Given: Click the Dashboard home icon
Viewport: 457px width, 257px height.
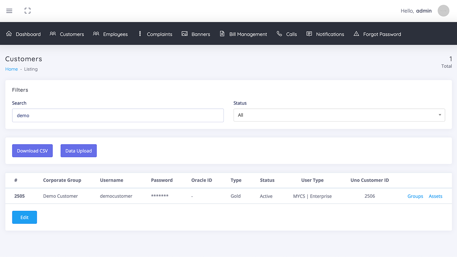Looking at the screenshot, I should [9, 34].
